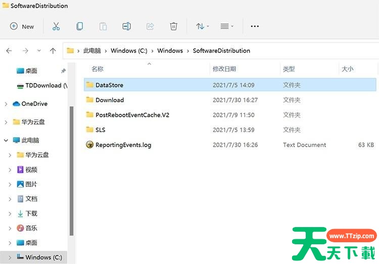379x264 pixels.
Task: Sort by 大小 column header
Action: (x=347, y=69)
